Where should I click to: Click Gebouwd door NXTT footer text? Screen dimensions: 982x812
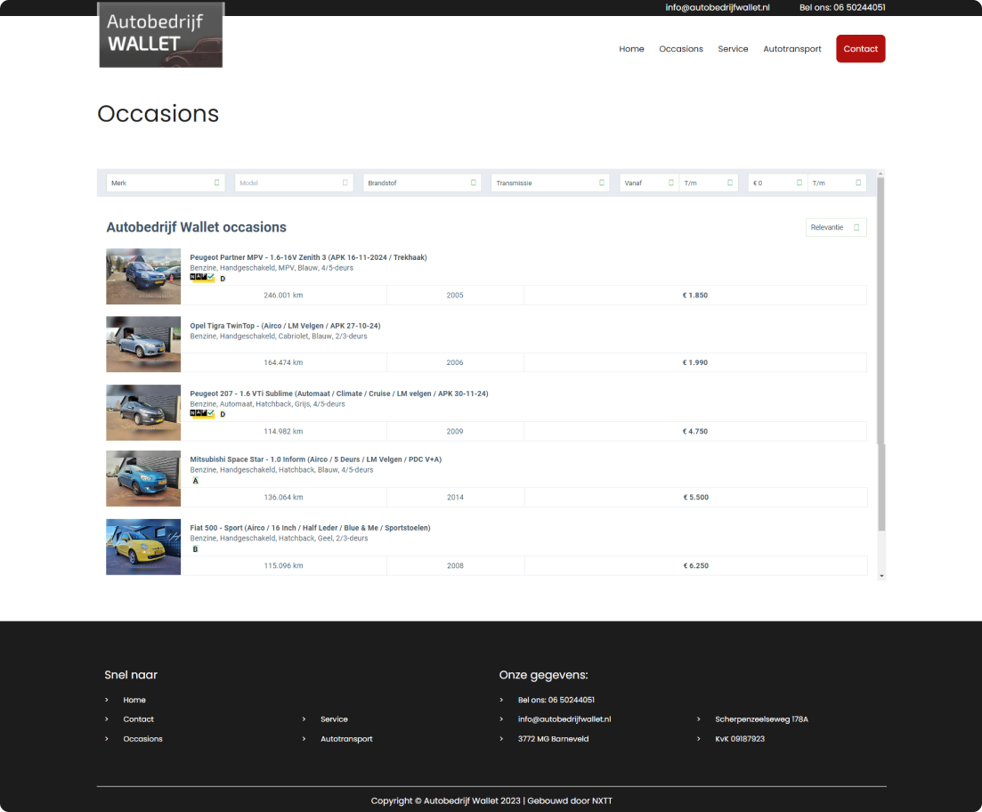pos(570,800)
